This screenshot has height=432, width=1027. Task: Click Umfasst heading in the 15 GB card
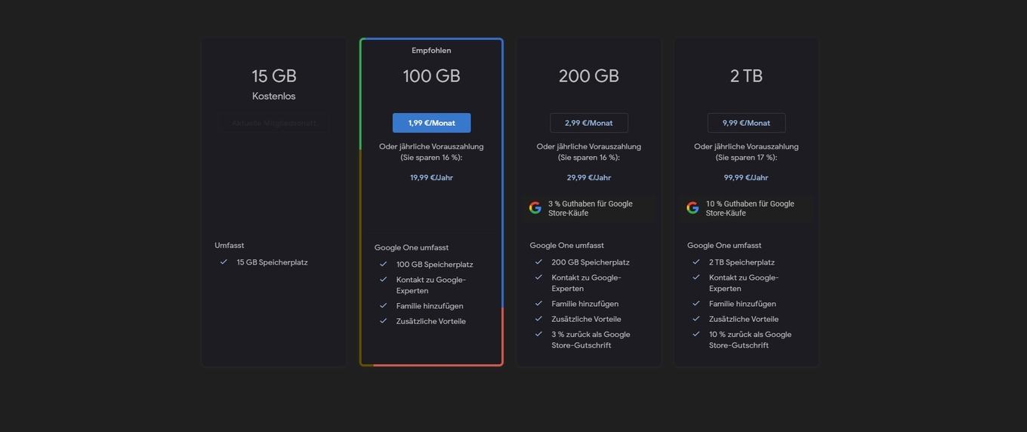click(x=230, y=246)
